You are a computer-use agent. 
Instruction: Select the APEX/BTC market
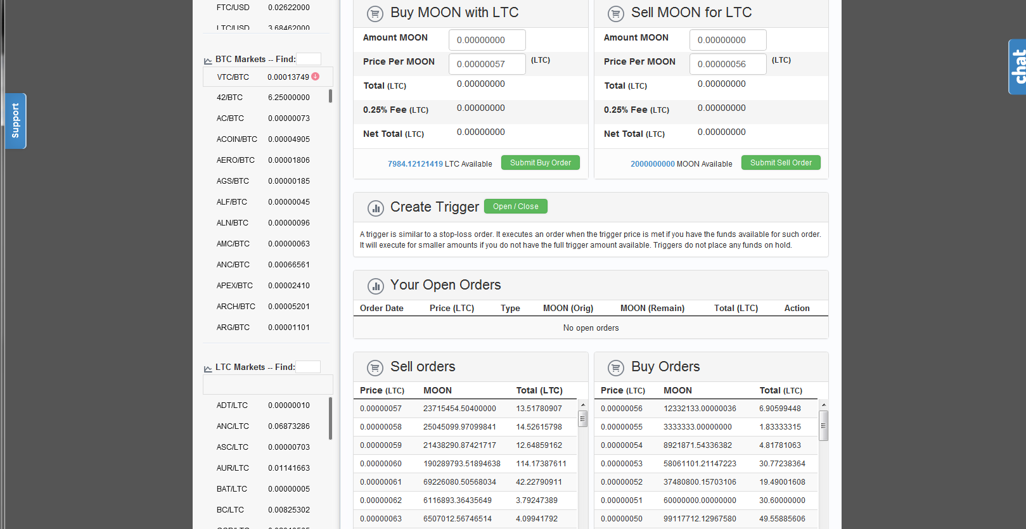pyautogui.click(x=266, y=286)
